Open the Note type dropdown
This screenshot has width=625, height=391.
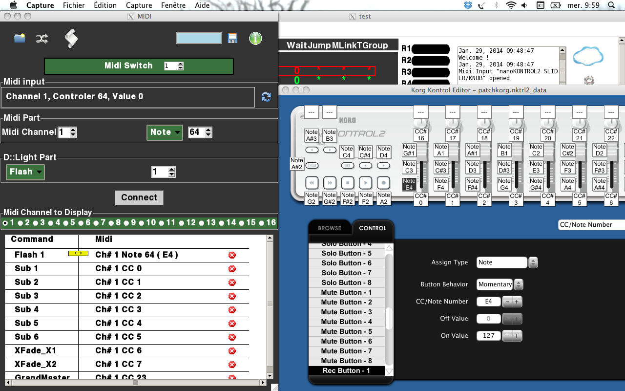165,132
